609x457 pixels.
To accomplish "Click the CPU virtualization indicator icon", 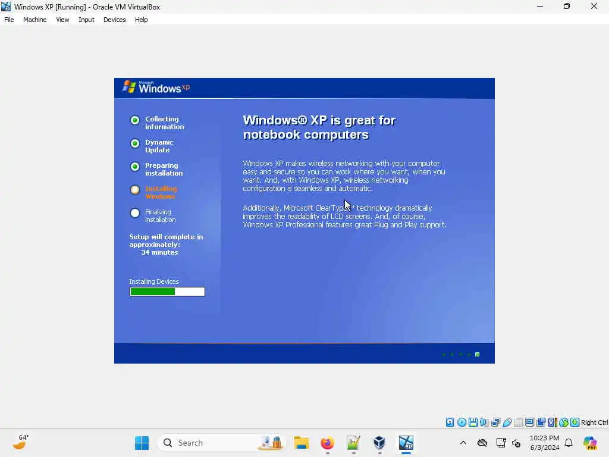I will pos(553,422).
